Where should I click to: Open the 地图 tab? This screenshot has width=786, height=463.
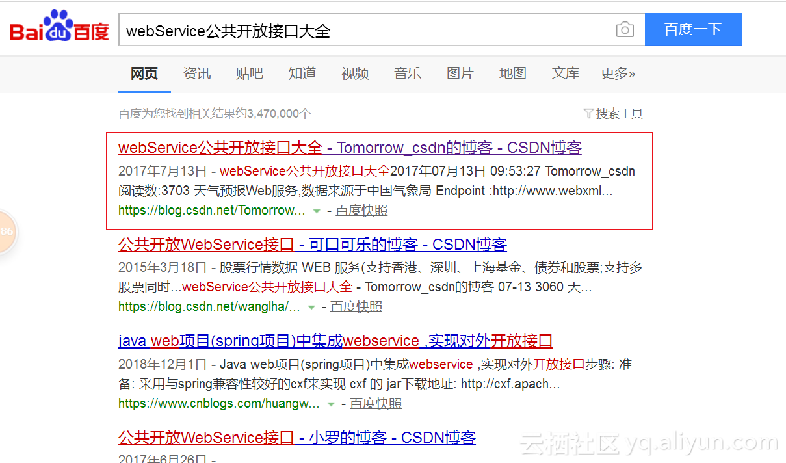[513, 73]
